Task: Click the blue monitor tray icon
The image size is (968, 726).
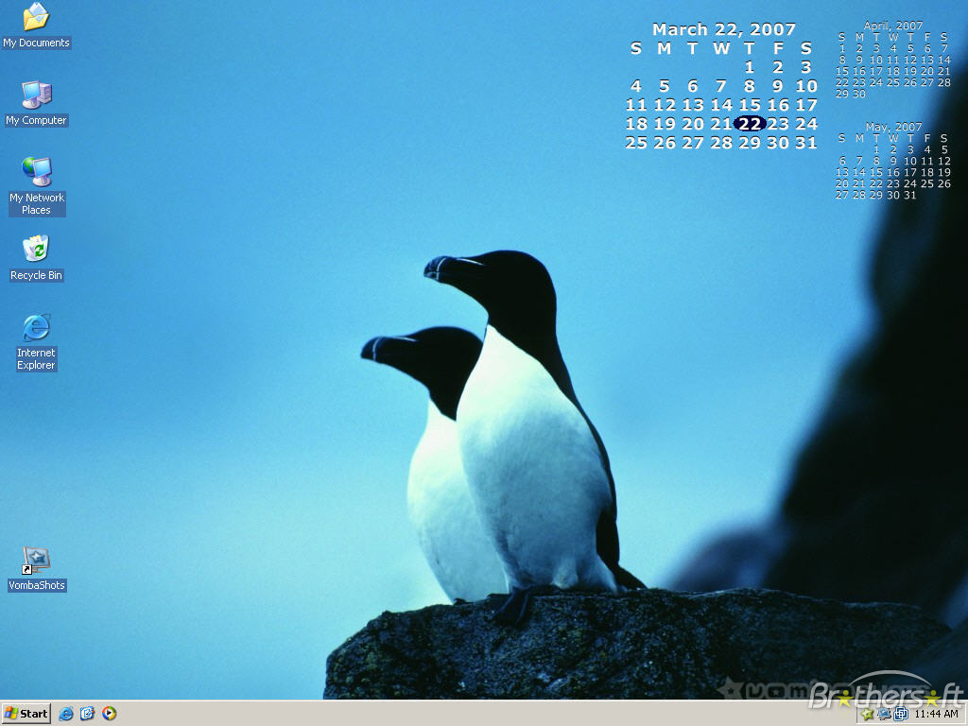Action: point(884,715)
